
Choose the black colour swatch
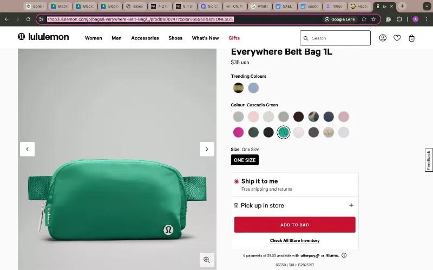pyautogui.click(x=268, y=132)
